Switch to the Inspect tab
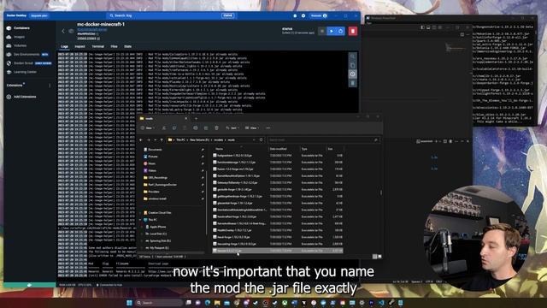 (x=79, y=46)
